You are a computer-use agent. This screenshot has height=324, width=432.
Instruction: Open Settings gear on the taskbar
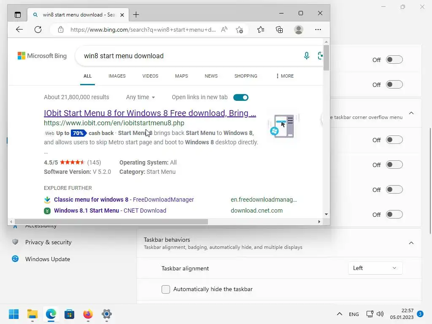pos(107,314)
